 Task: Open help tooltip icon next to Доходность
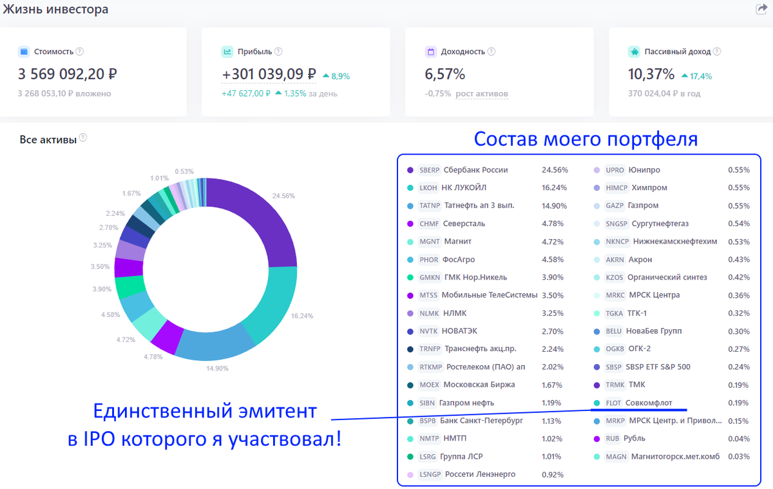click(491, 52)
